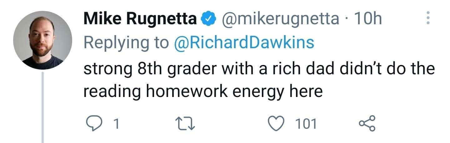Click the Mike Rugnetta display name
Image resolution: width=450 pixels, height=143 pixels.
[x=140, y=20]
